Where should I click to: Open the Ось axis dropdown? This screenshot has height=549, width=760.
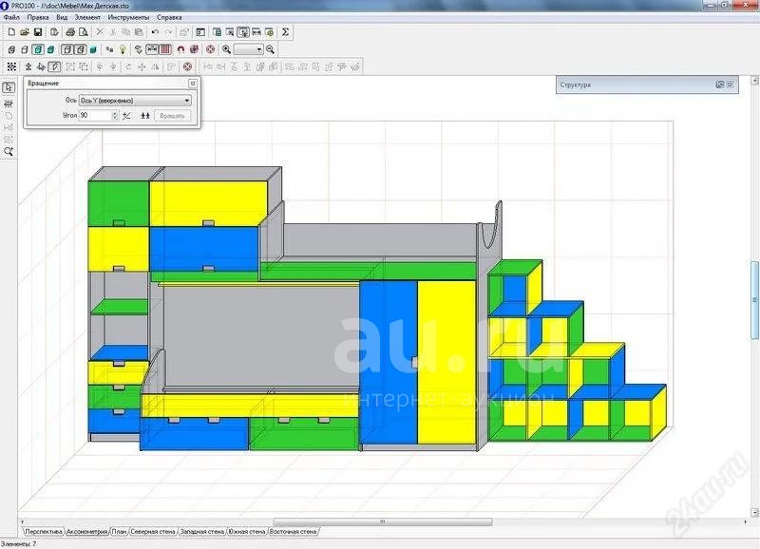coord(135,101)
